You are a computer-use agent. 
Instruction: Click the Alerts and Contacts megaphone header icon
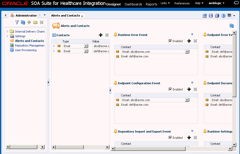click(x=56, y=26)
